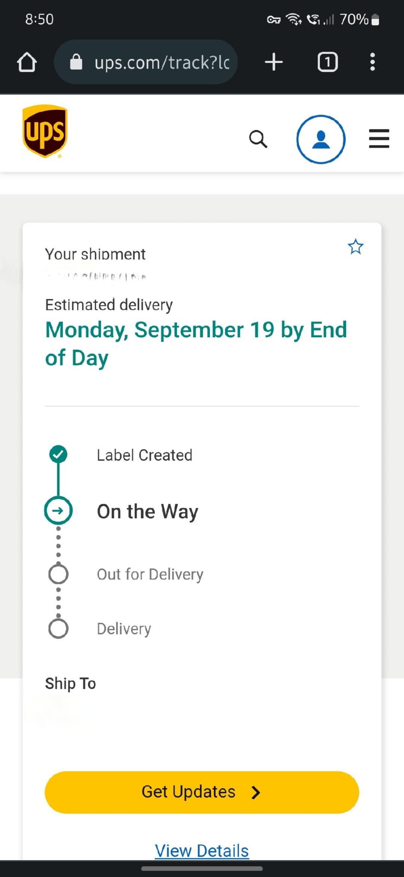Tap the ups.com/track address bar
Screen dimensions: 404x877
click(x=146, y=62)
